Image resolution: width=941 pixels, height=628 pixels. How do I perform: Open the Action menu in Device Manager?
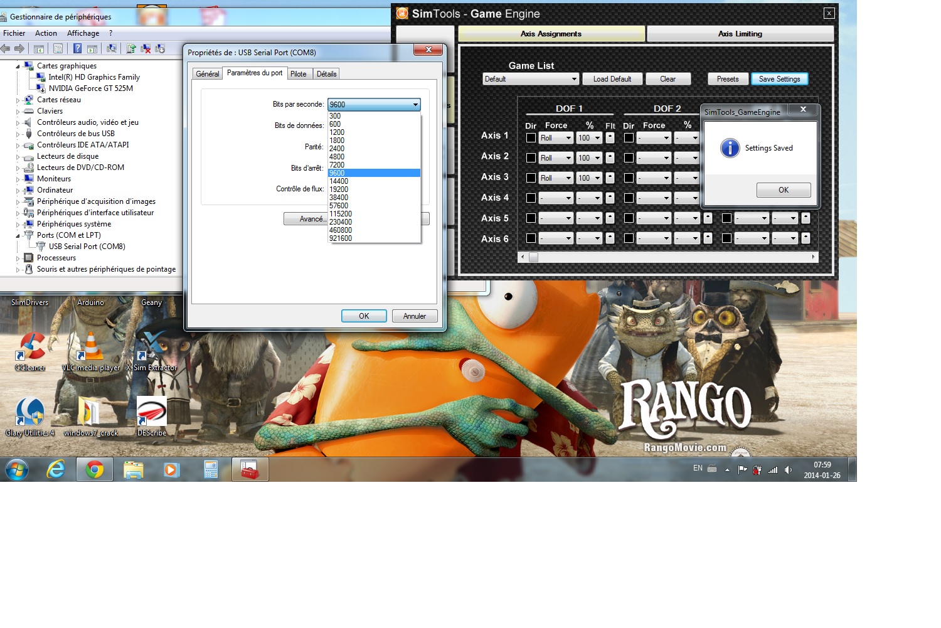point(46,33)
